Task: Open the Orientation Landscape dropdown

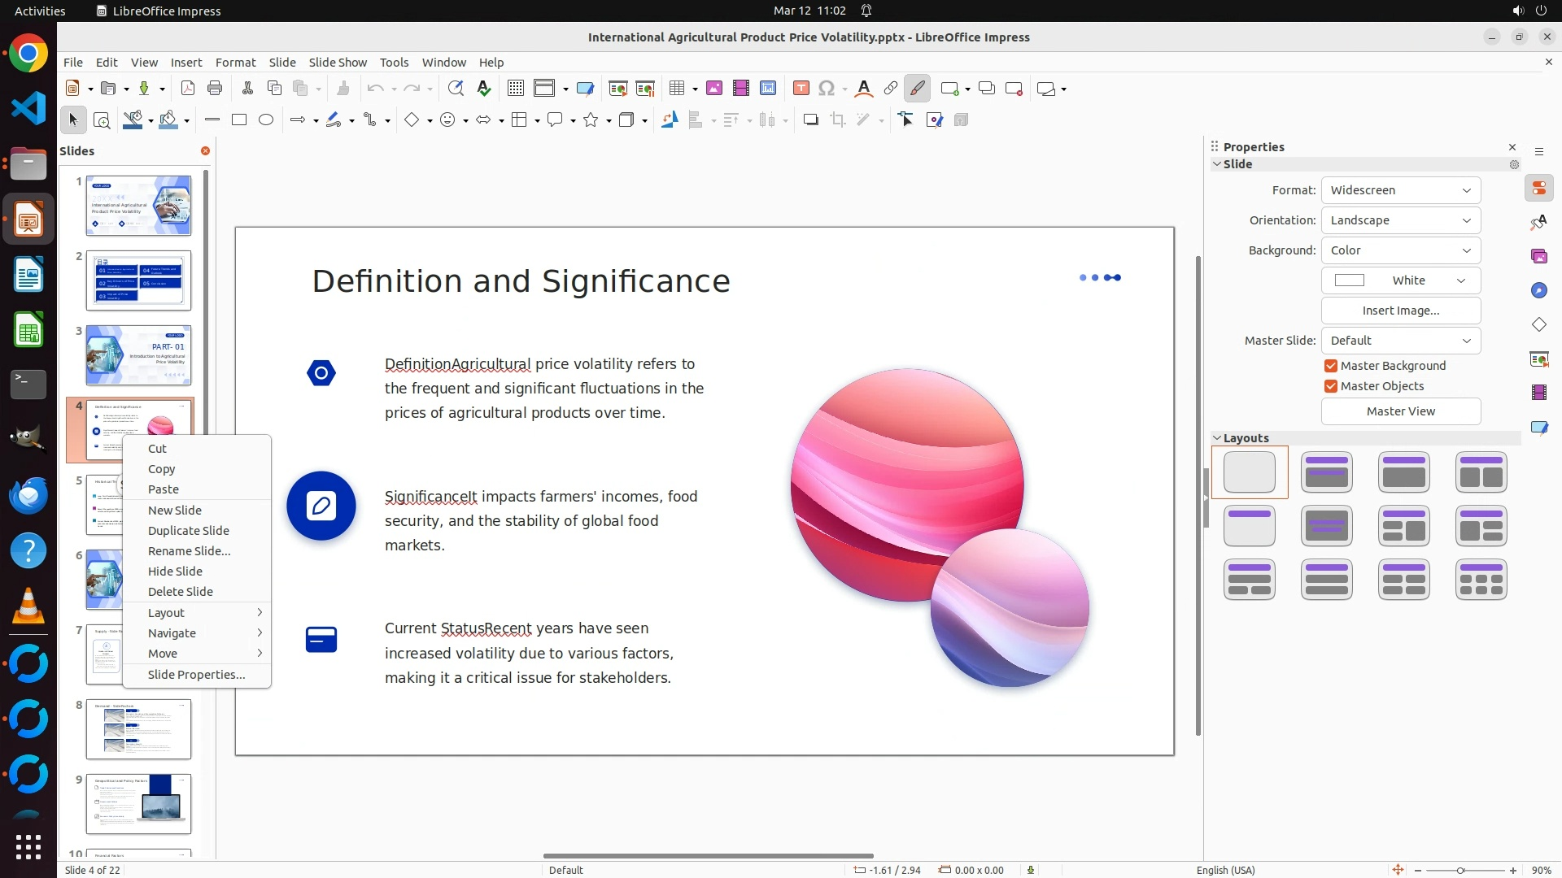Action: pyautogui.click(x=1400, y=220)
